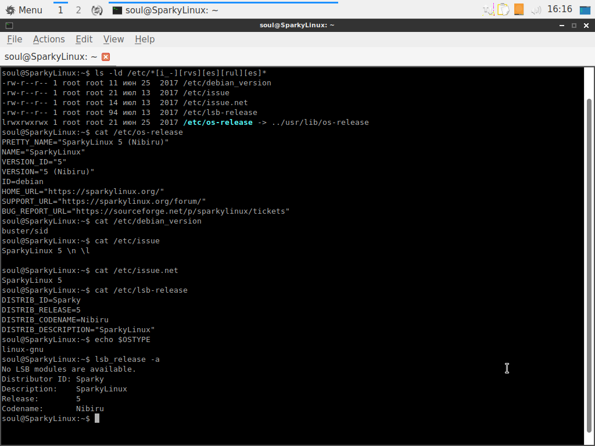This screenshot has height=446, width=595.
Task: Click the 16:16 clock
Action: [560, 9]
